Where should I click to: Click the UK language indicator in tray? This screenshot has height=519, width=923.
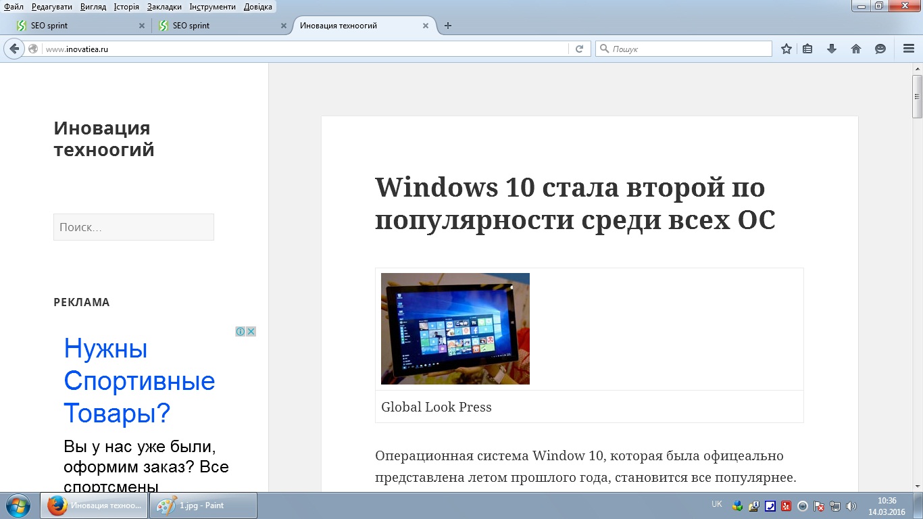(x=717, y=504)
